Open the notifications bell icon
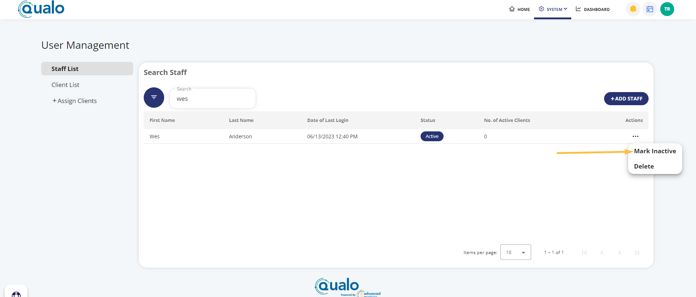 (633, 9)
